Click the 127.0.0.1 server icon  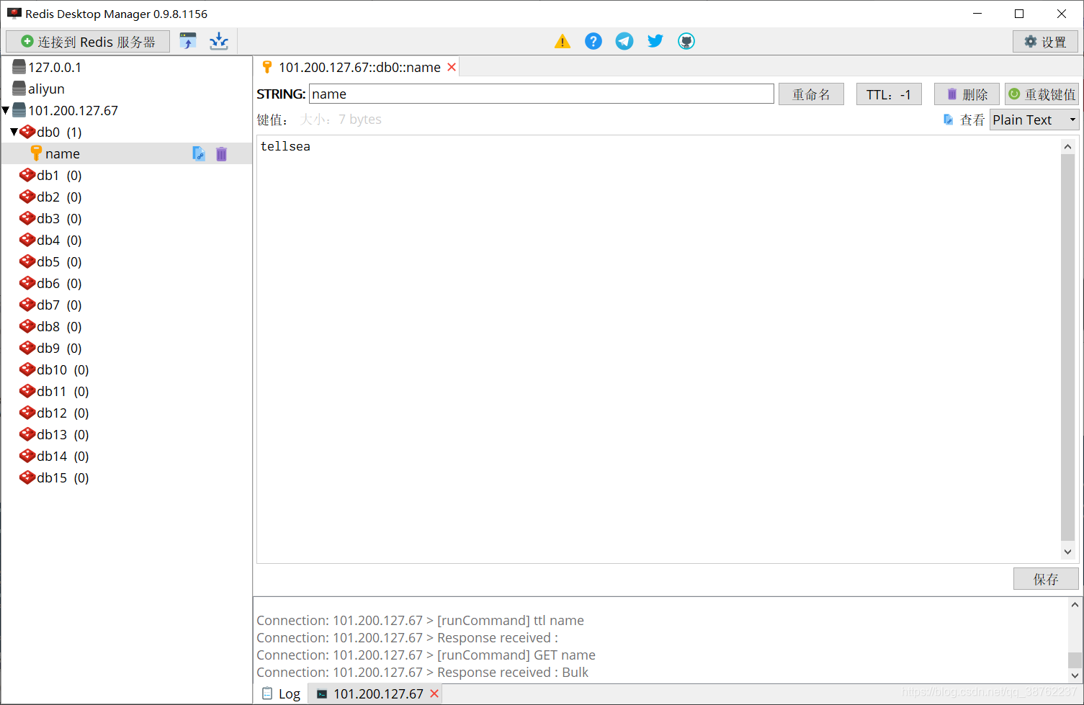19,66
